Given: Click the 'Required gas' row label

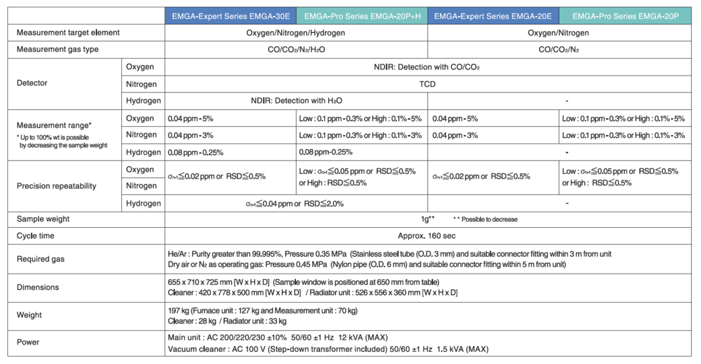Looking at the screenshot, I should pos(40,259).
